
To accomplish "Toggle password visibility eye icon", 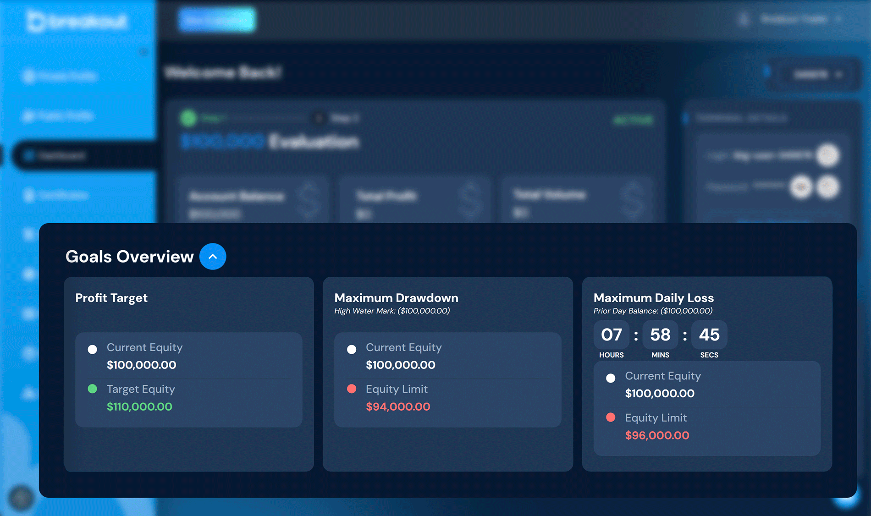I will (801, 187).
